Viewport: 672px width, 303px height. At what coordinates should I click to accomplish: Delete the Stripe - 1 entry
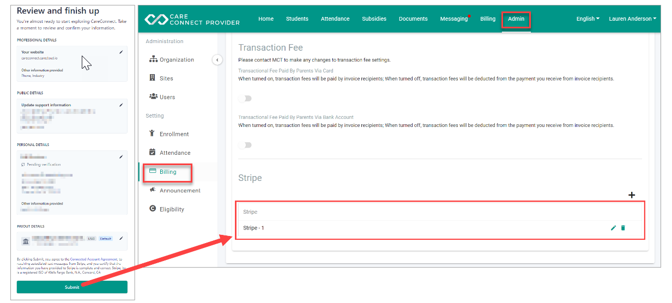[623, 228]
